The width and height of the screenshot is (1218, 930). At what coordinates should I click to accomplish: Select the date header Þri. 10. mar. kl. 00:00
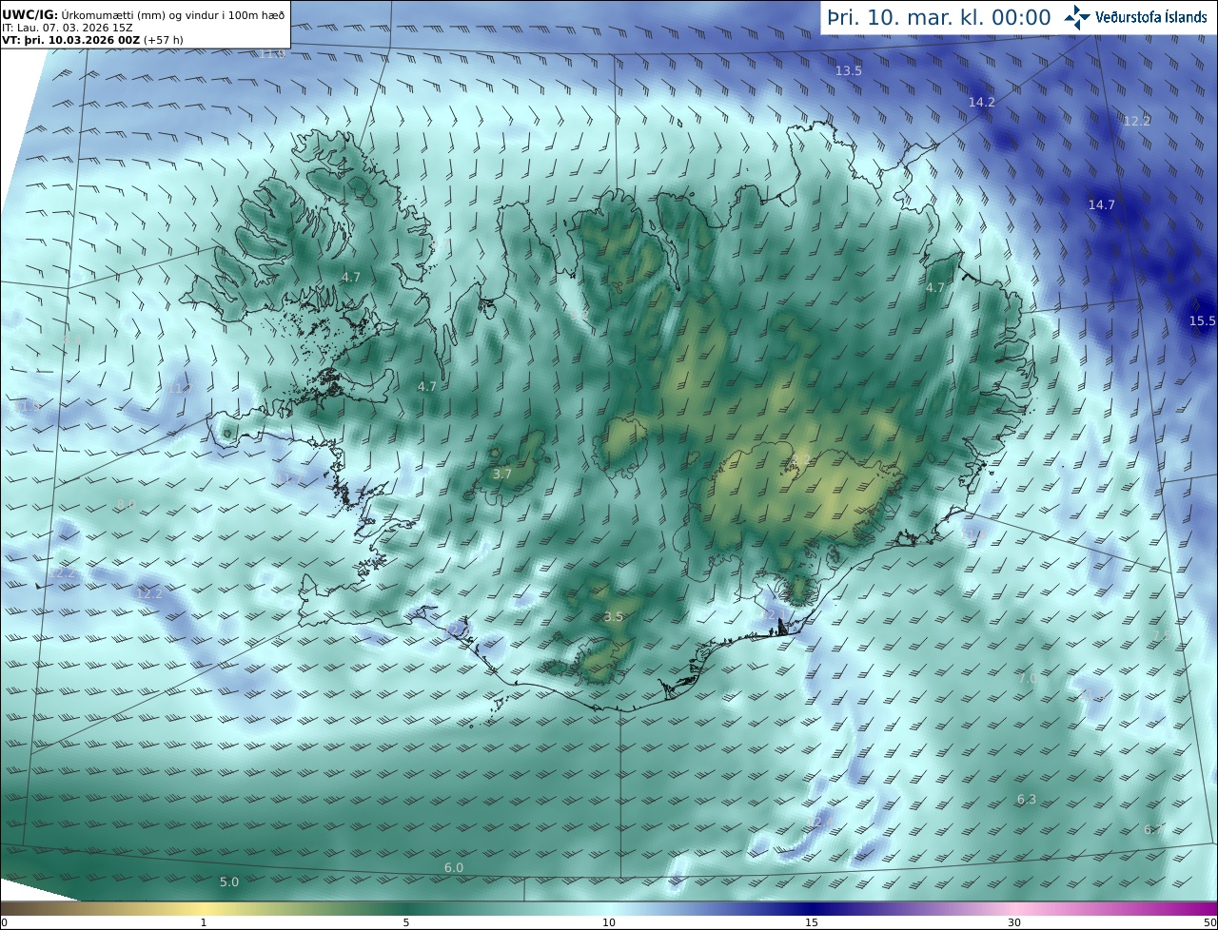coord(939,17)
